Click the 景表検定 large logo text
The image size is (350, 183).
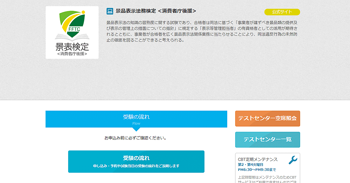[72, 47]
